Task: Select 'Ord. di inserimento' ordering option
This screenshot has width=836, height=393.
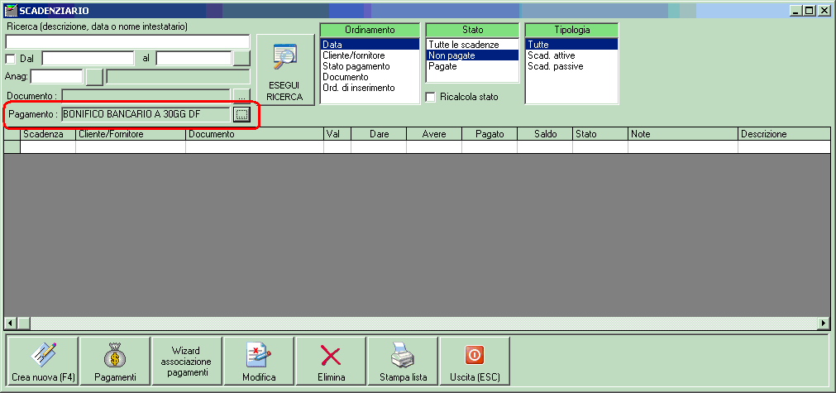Action: (x=370, y=88)
